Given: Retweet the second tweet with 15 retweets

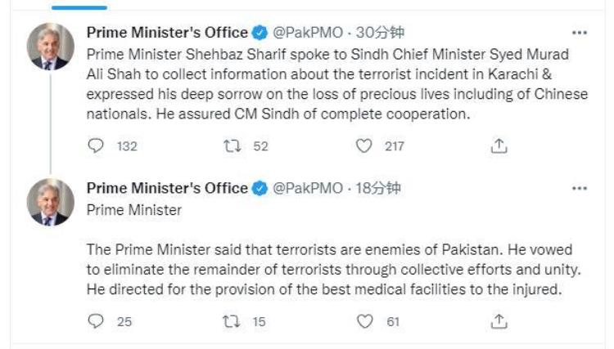Looking at the screenshot, I should [x=232, y=321].
